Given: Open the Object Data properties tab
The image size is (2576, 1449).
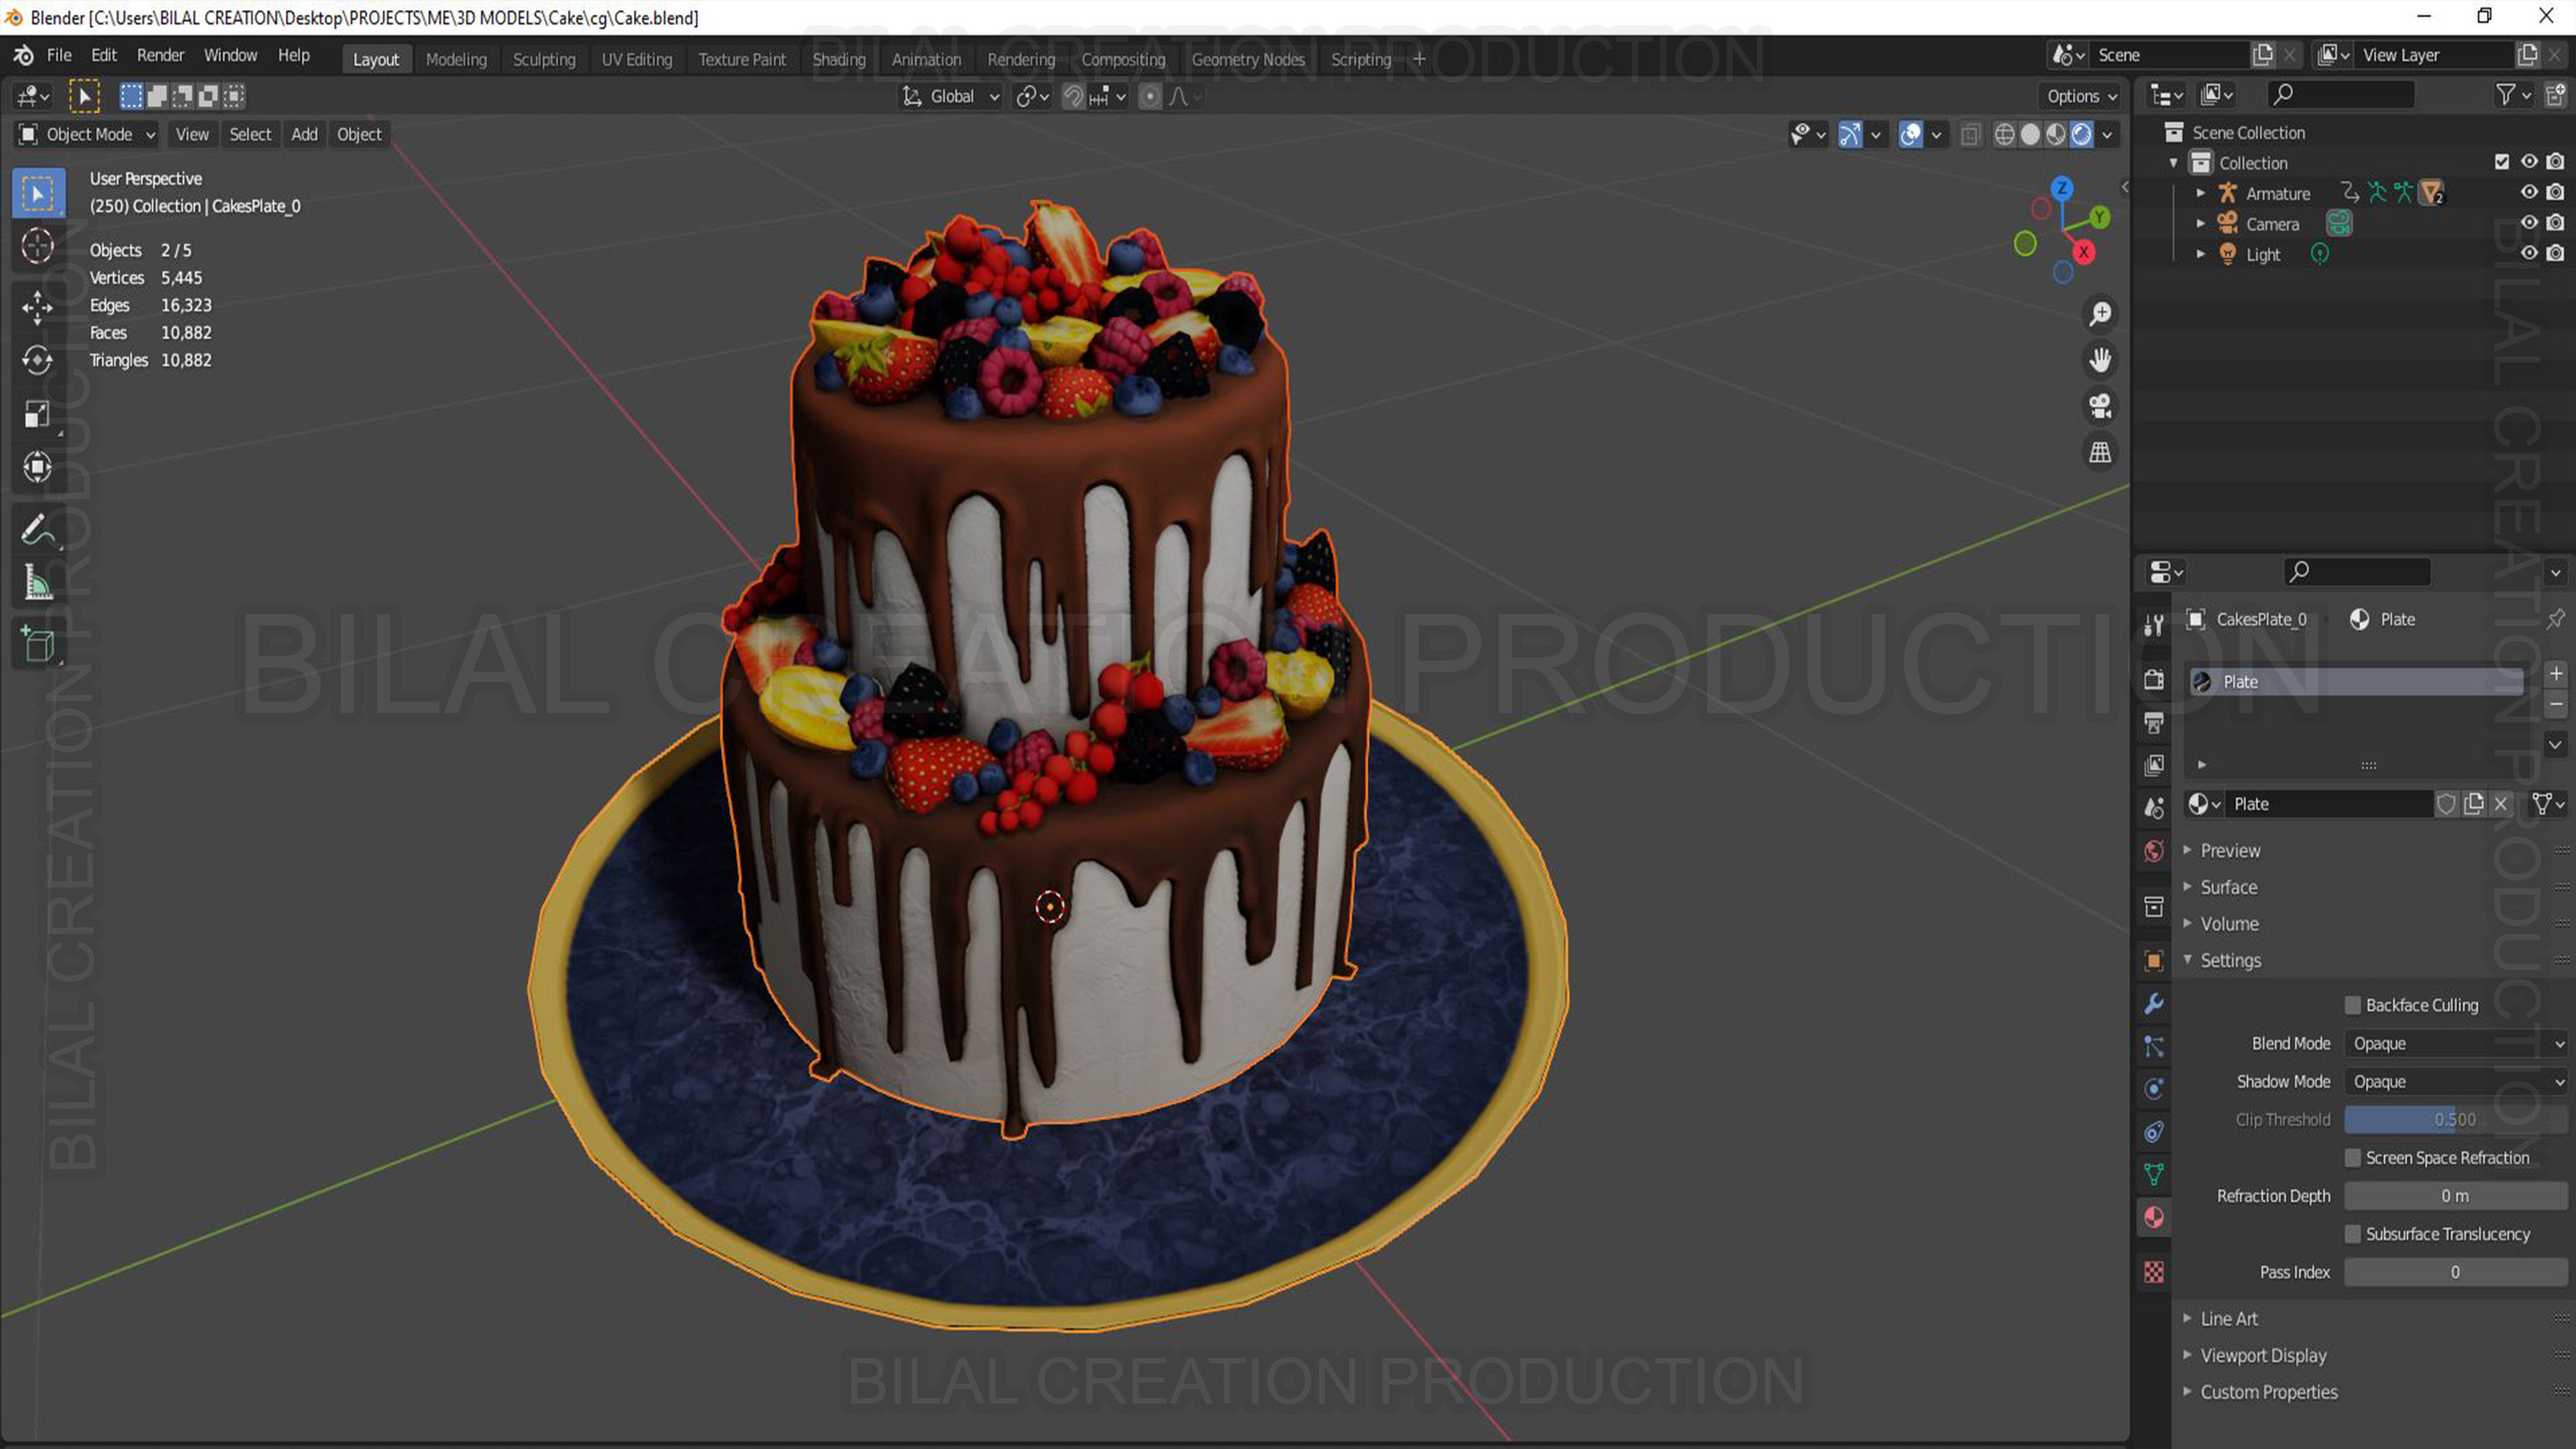Looking at the screenshot, I should point(2154,1175).
